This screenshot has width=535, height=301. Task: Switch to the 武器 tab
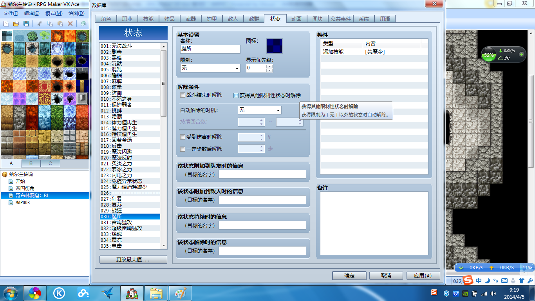click(191, 19)
